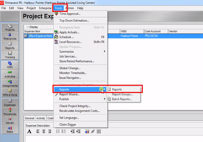Choose Top Down Estimation menu entry
Screen dimensions: 203x142
pos(80,21)
